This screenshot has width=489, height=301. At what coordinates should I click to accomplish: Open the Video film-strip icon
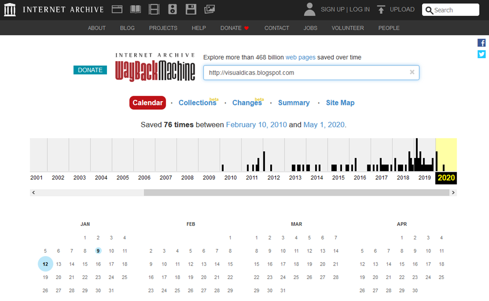[154, 10]
